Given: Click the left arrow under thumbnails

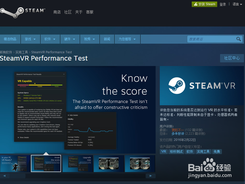Looking at the screenshot, I should (x=4, y=176).
